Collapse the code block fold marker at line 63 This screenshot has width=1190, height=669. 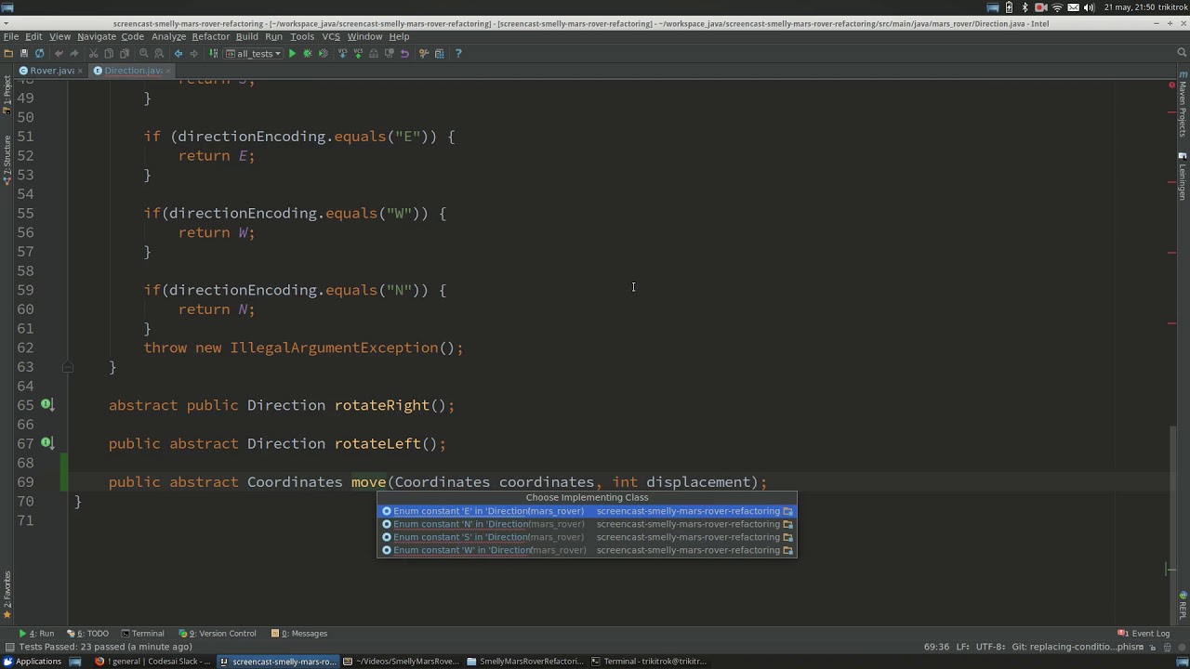click(68, 367)
